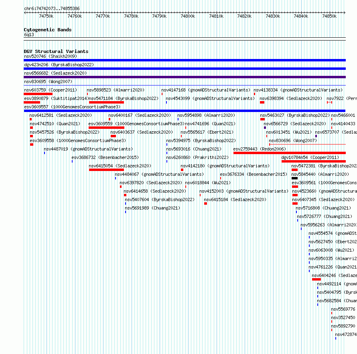Click nsv4142180 (gnomADStructuralVariants) label
Screen dimensions: 357x354
tap(225, 166)
